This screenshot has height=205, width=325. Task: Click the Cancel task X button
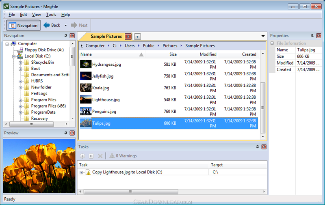click(100, 156)
